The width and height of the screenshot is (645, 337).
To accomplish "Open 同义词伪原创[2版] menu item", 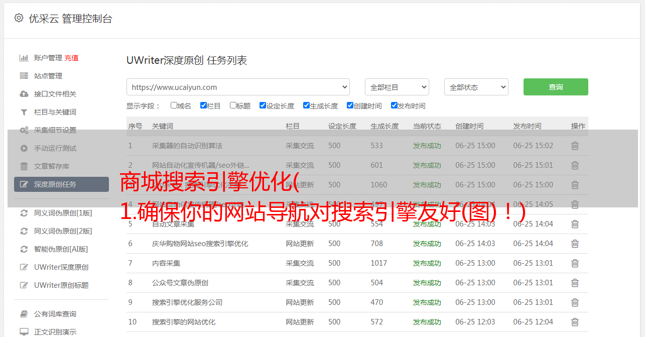I will coord(63,231).
